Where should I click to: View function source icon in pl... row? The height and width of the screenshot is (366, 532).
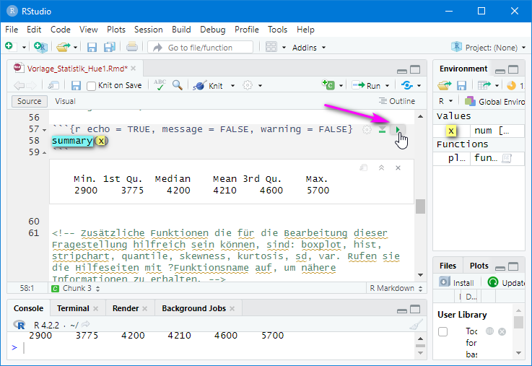[507, 158]
